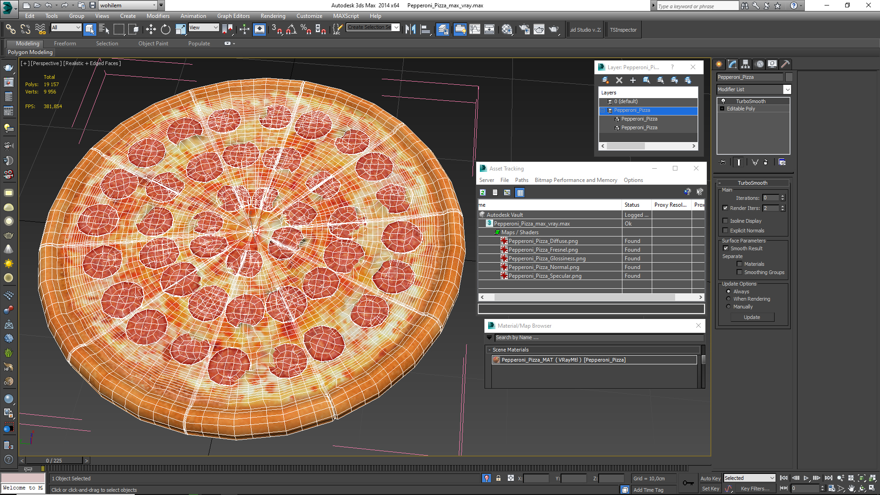Uncheck the Smooth Result checkbox

click(726, 248)
